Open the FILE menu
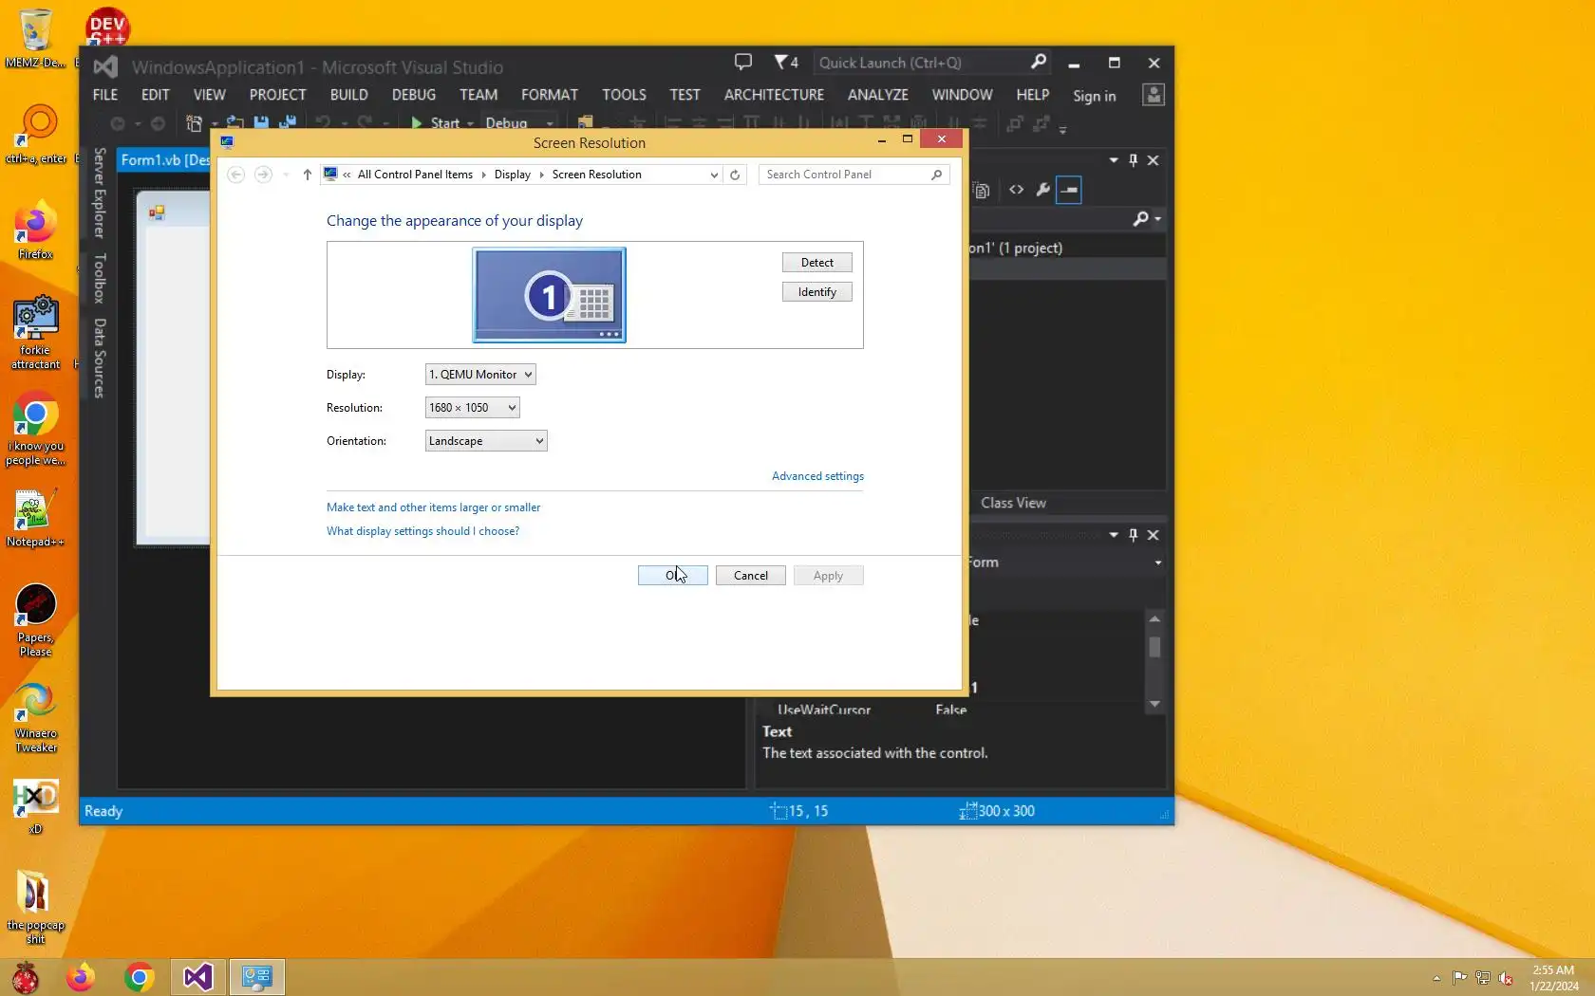Screen dimensions: 1595x996 [x=105, y=95]
